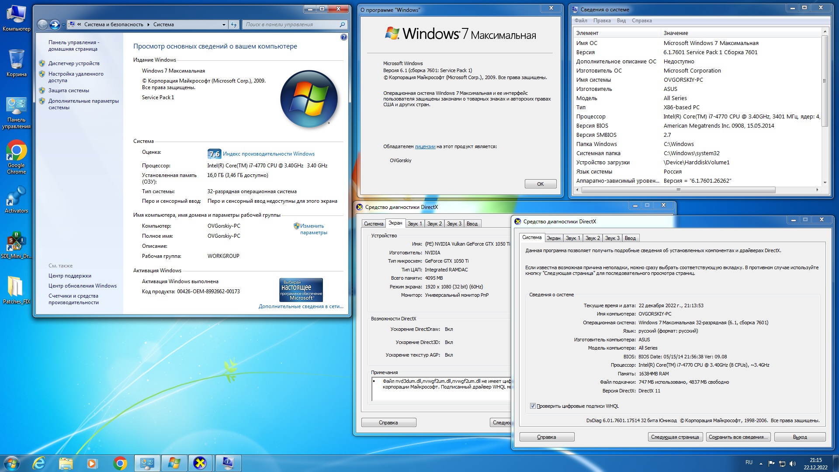The image size is (839, 472).
Task: Click Изменить параметры link
Action: click(313, 229)
